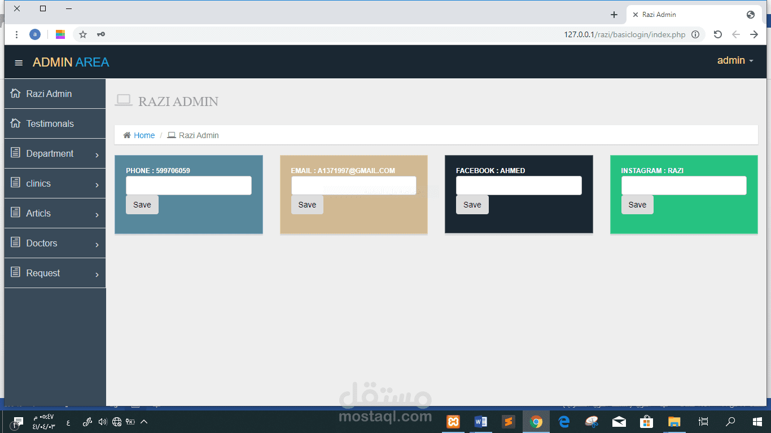Click the document icon beside Doctors
771x433 pixels.
click(16, 242)
